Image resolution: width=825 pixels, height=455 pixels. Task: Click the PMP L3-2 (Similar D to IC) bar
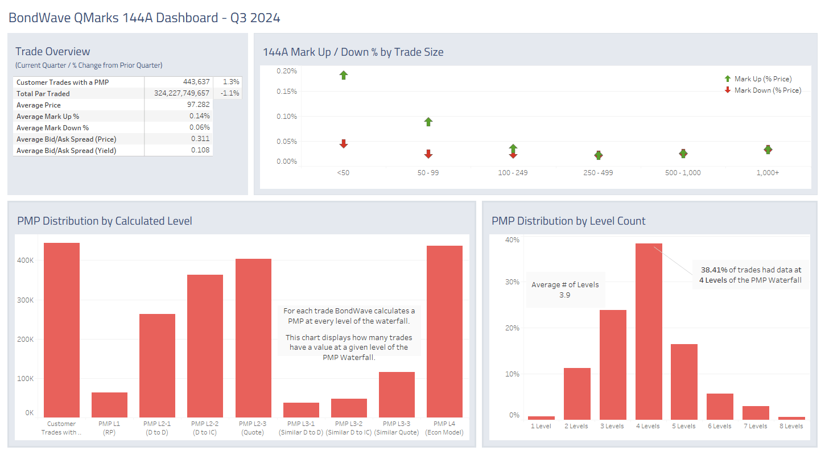pos(349,408)
